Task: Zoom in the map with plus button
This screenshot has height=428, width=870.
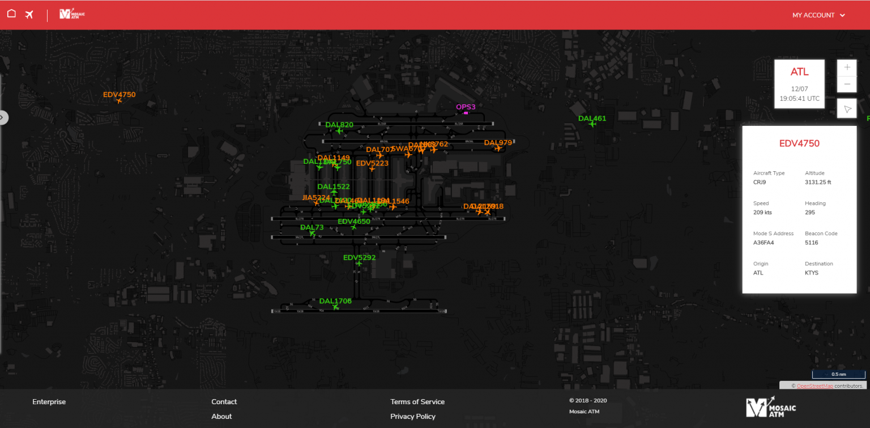Action: (847, 67)
